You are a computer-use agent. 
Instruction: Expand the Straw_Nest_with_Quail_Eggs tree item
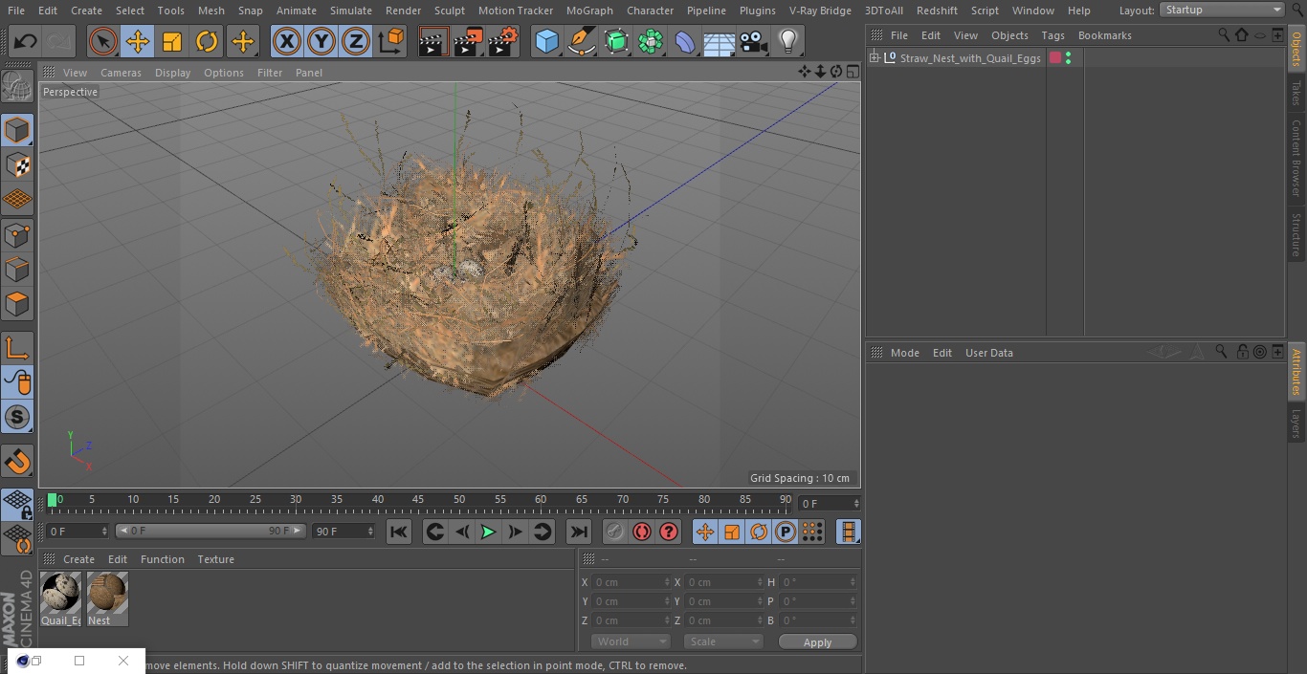point(875,58)
